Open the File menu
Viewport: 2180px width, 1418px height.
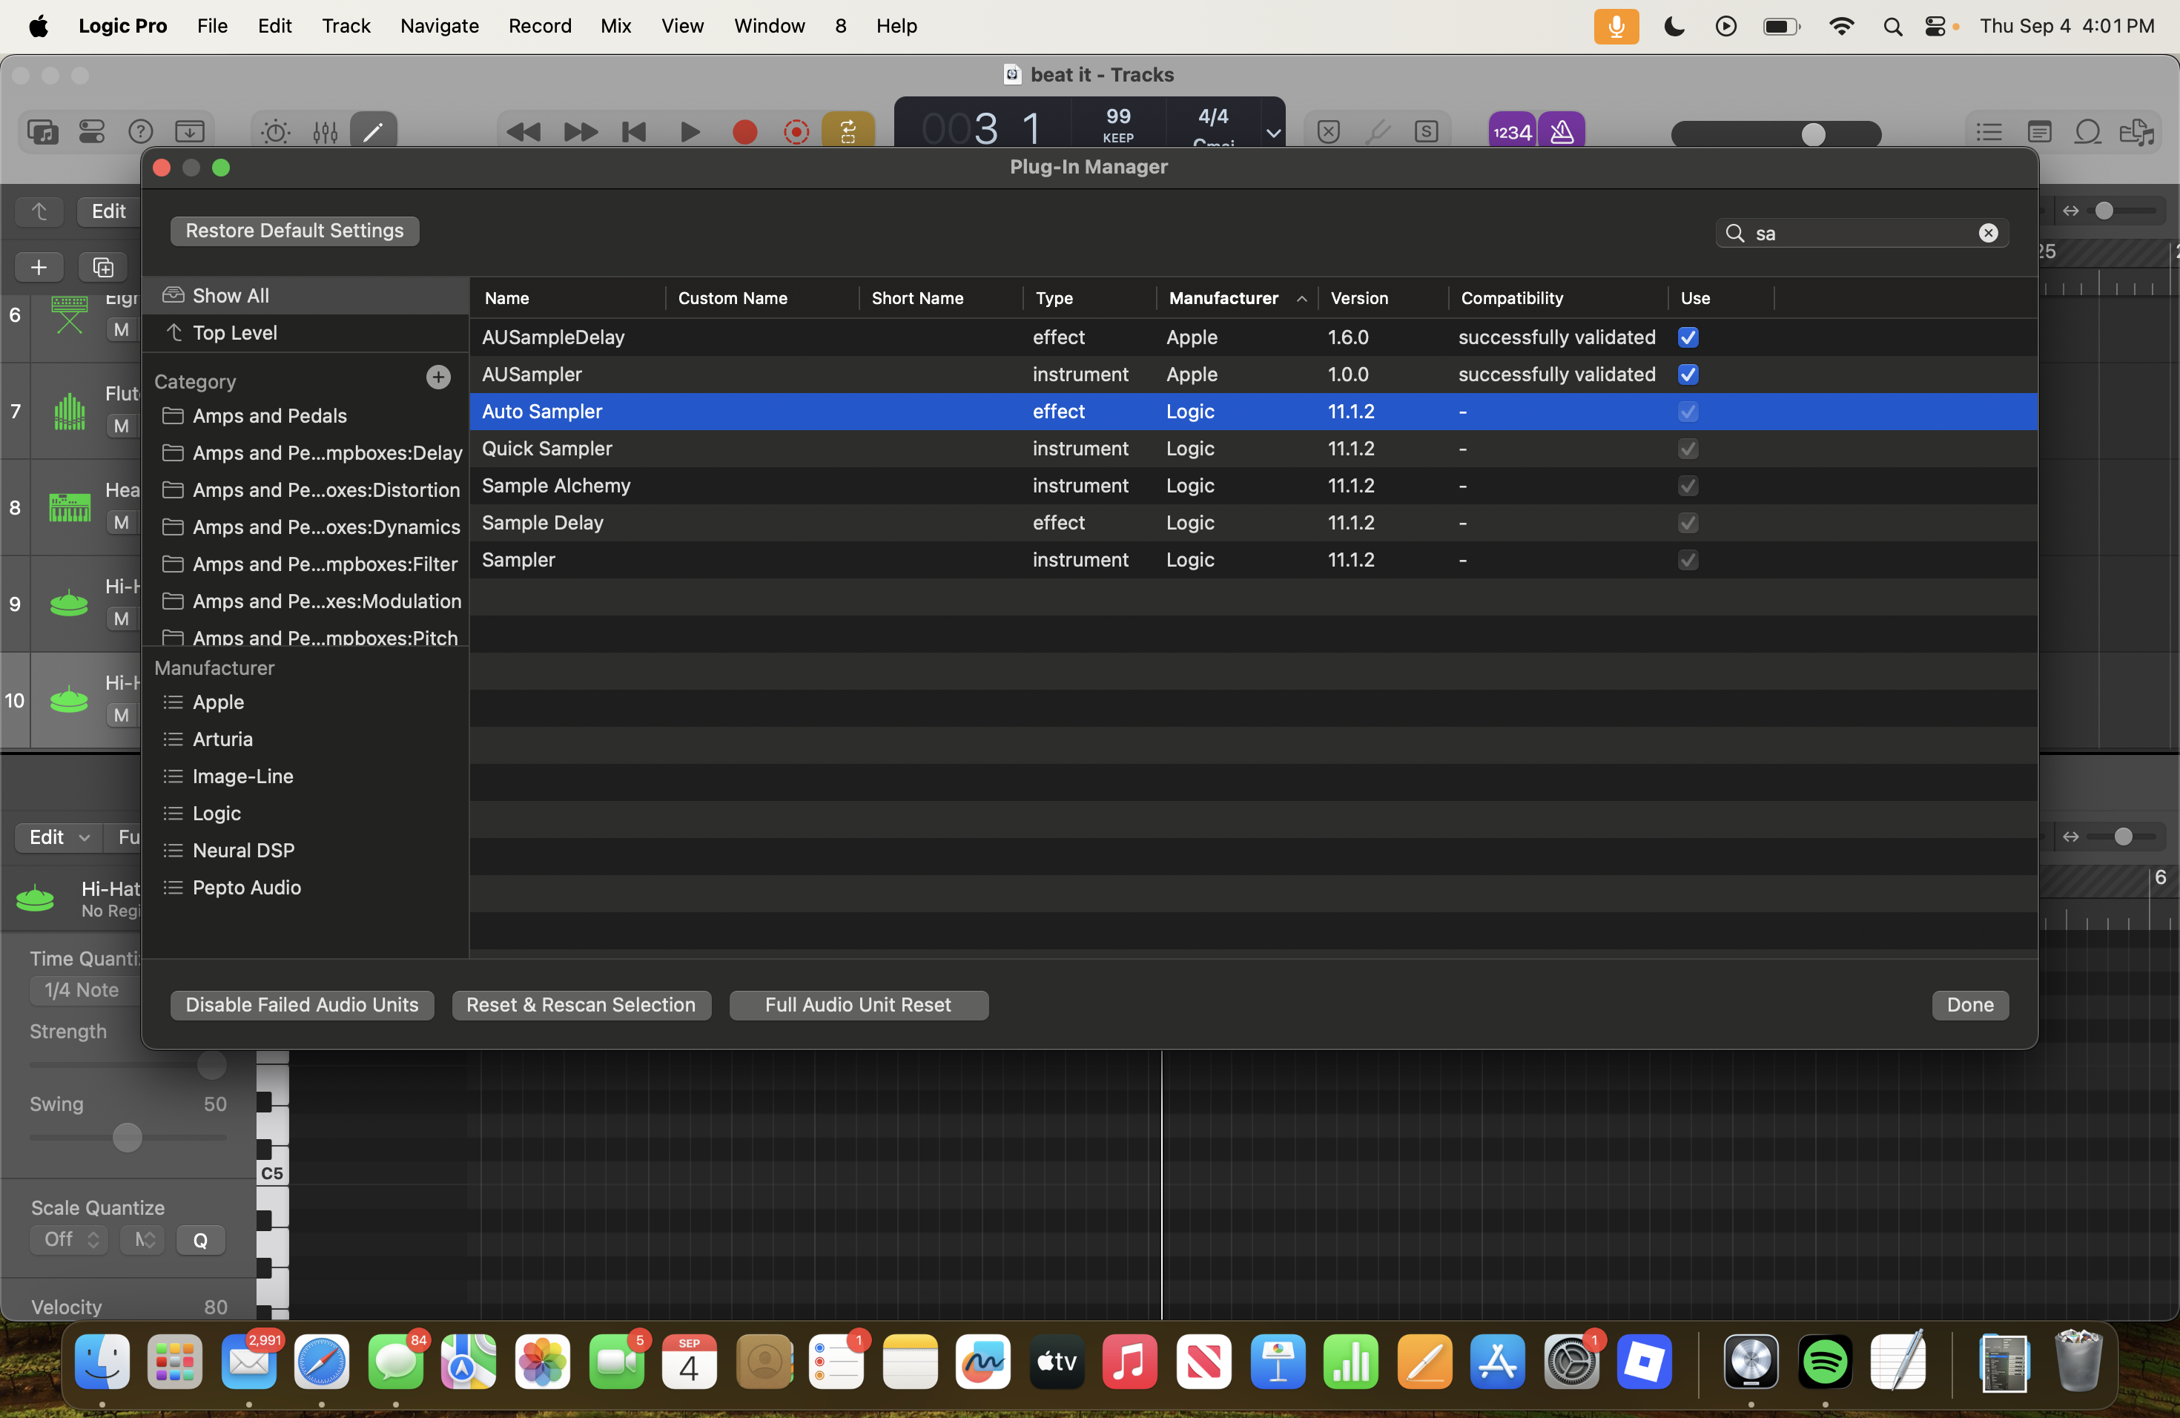pos(211,26)
